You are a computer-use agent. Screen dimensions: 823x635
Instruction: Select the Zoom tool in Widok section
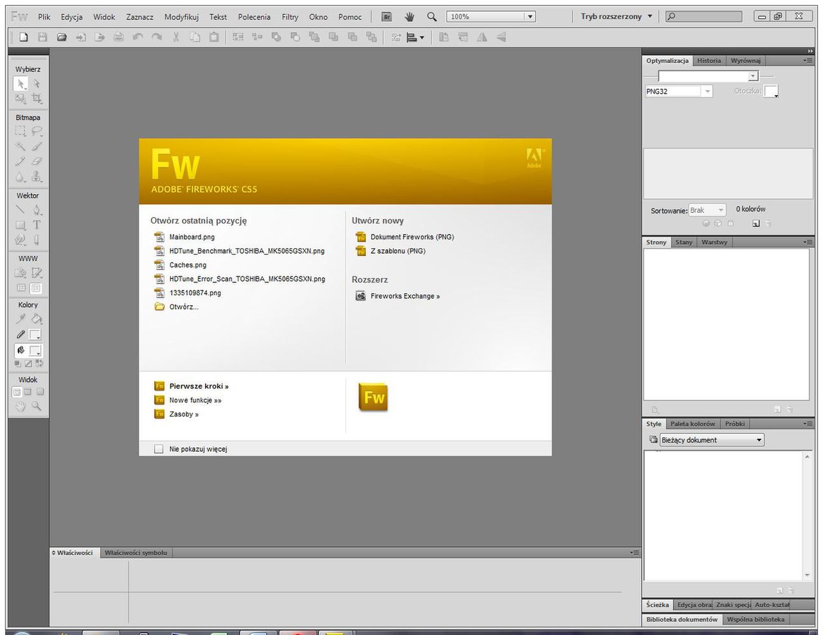coord(37,406)
